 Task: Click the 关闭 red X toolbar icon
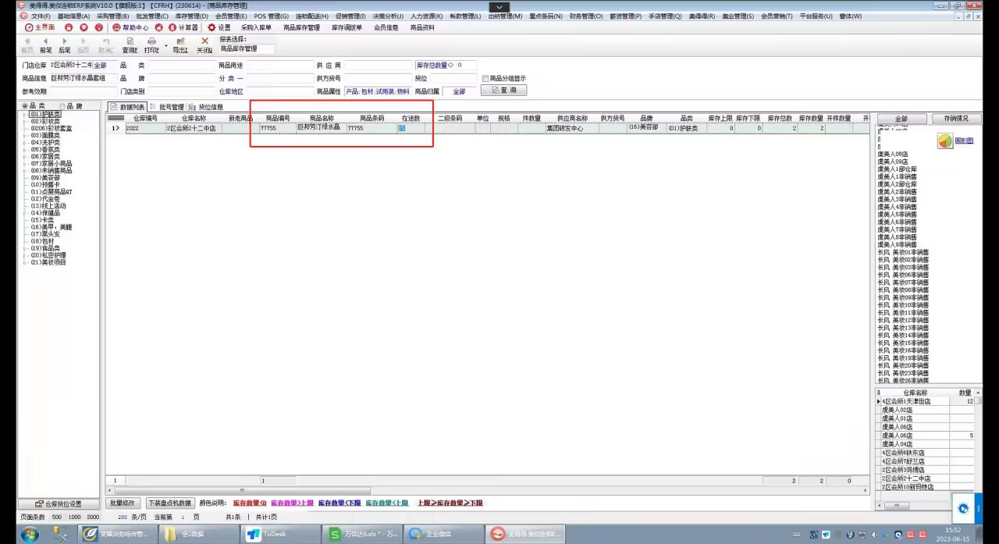[204, 45]
